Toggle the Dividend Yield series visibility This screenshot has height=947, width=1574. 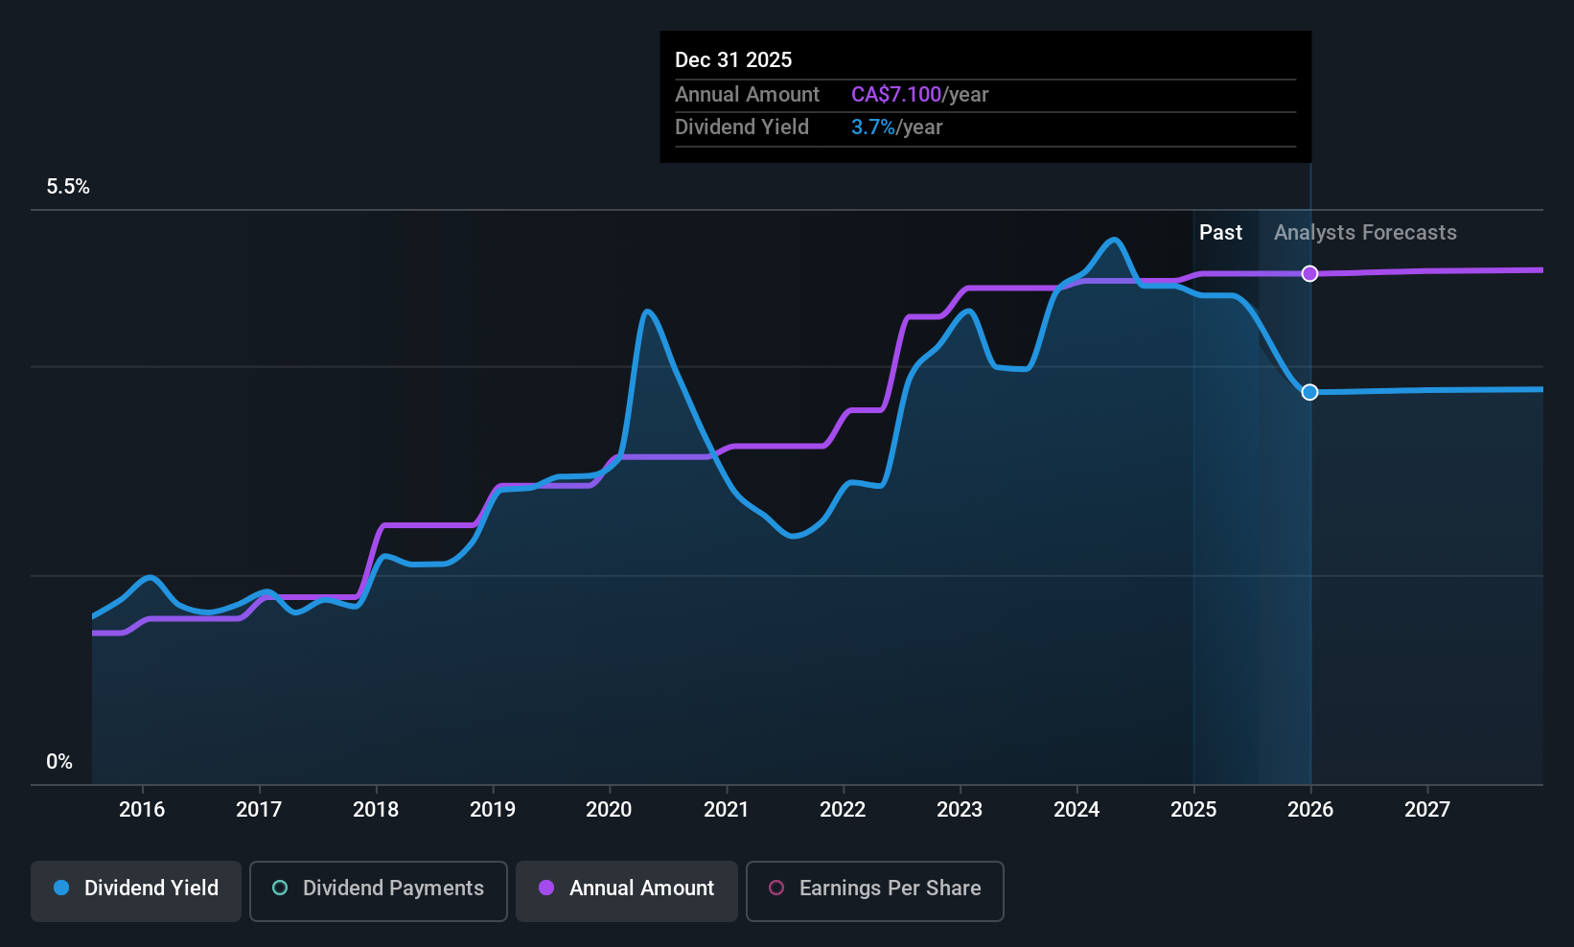[x=135, y=890]
